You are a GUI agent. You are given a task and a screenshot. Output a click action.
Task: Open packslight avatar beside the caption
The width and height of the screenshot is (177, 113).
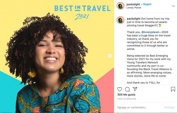click(x=120, y=20)
